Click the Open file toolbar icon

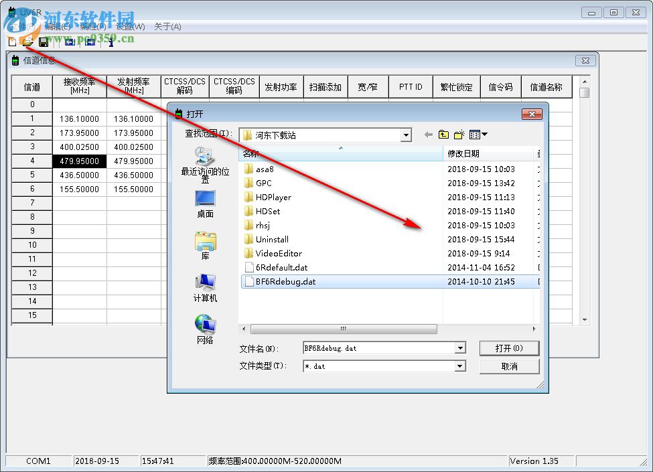pyautogui.click(x=28, y=42)
